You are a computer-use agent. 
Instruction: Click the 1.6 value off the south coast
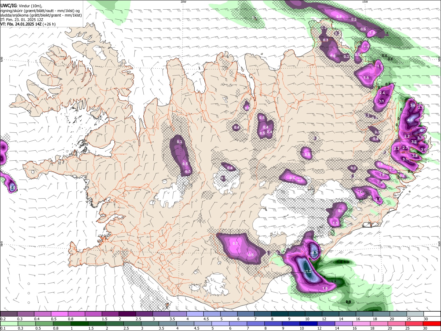tap(325, 288)
